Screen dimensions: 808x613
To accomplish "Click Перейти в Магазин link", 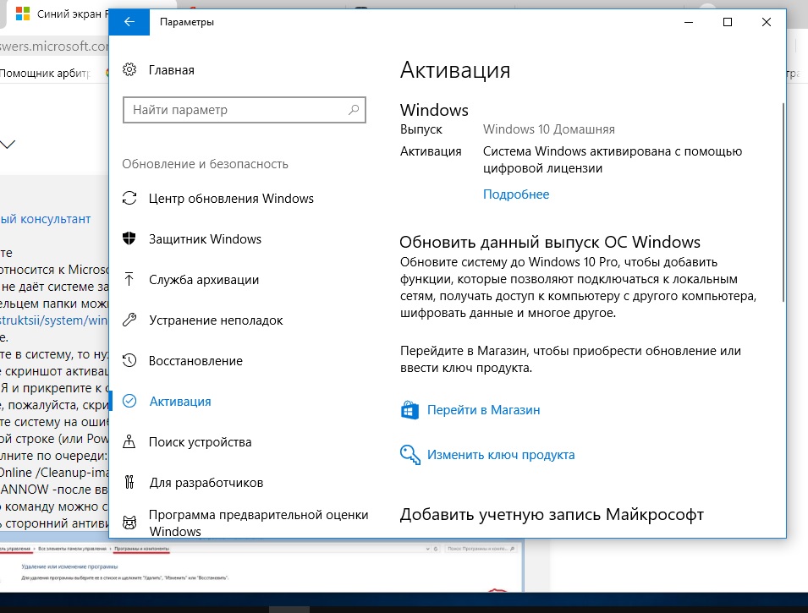I will coord(483,410).
